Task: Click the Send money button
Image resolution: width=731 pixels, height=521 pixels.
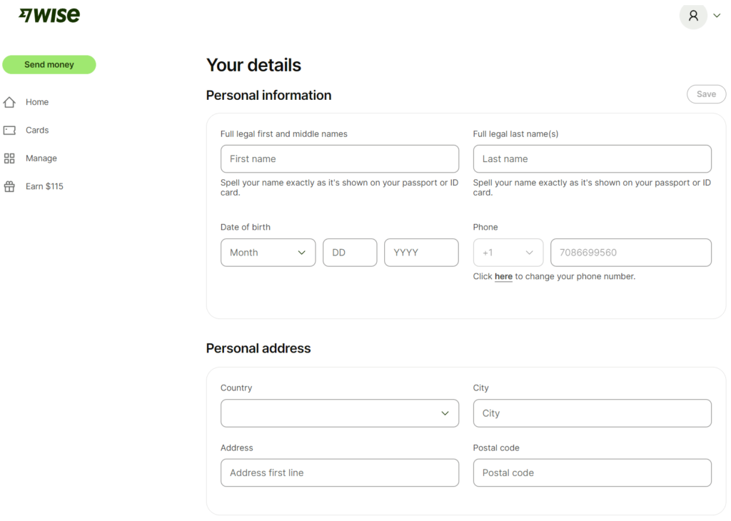Action: click(49, 64)
